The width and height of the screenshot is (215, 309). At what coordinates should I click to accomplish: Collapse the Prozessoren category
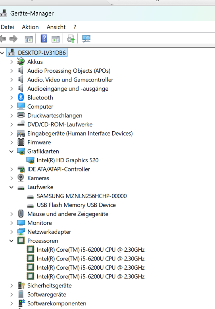(12, 241)
